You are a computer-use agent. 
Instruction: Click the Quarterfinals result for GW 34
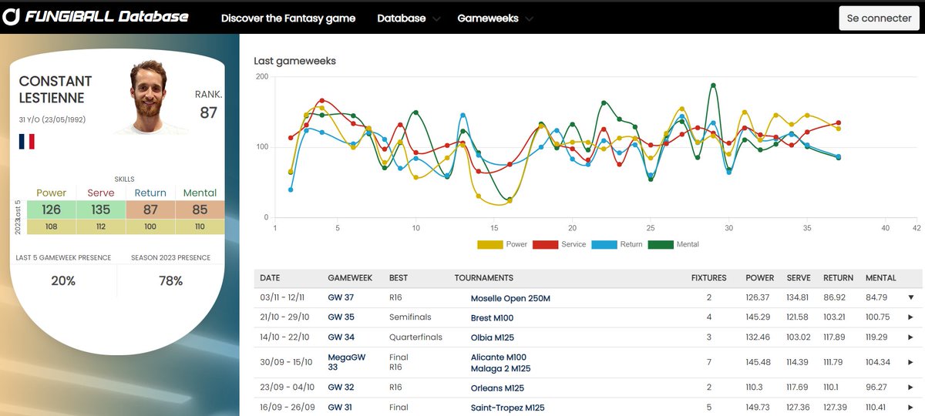coord(415,337)
